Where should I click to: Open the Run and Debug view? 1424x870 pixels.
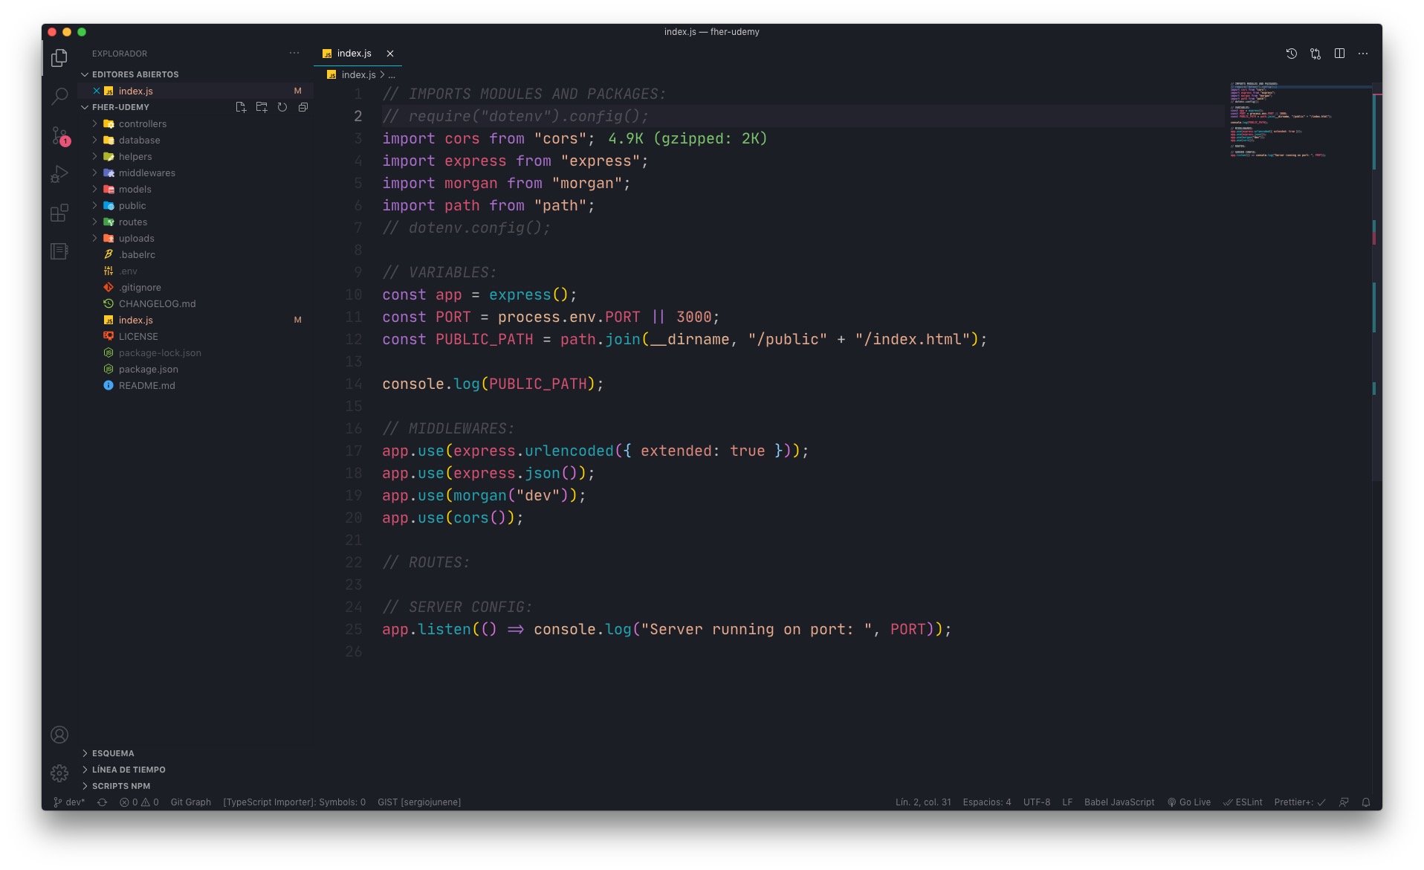(x=59, y=174)
